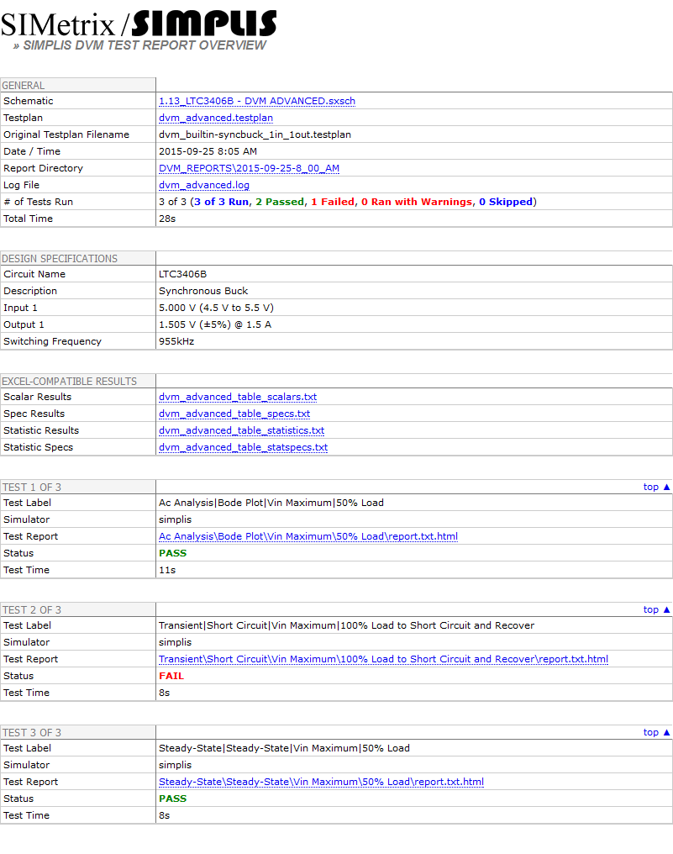673x854 pixels.
Task: Click the FAIL status in Test 2
Action: pyautogui.click(x=171, y=676)
